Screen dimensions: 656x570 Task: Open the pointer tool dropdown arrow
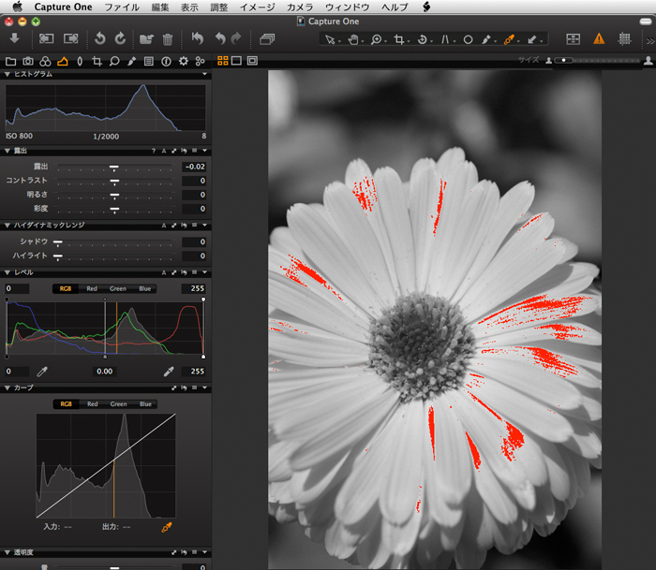point(339,41)
